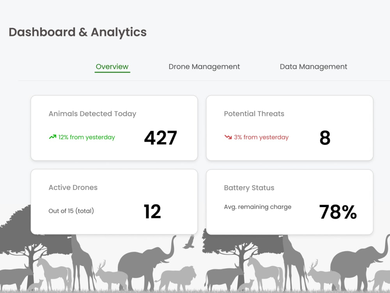Viewport: 390px width, 293px height.
Task: Click the threats count value 8
Action: tap(325, 138)
